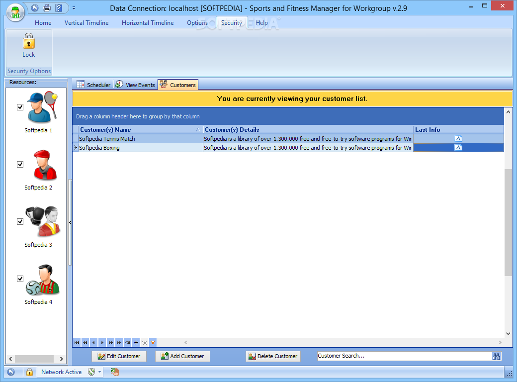Open the Home ribbon tab

pyautogui.click(x=43, y=23)
